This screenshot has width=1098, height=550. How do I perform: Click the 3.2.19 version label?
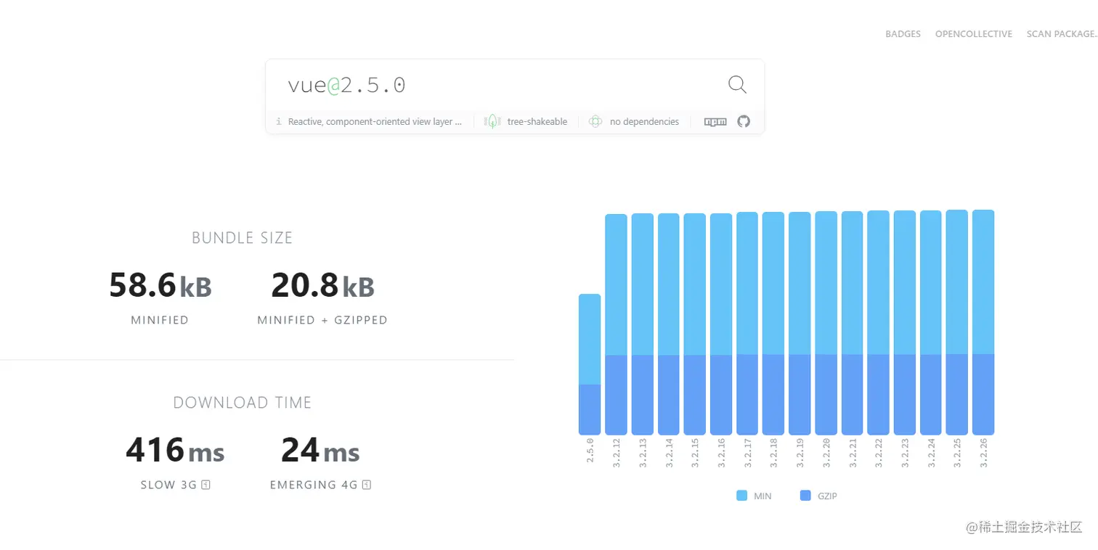[x=800, y=453]
